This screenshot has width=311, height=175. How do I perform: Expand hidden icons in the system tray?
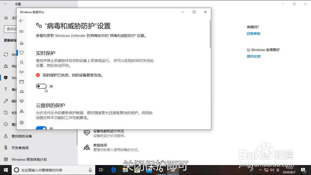pos(261,169)
